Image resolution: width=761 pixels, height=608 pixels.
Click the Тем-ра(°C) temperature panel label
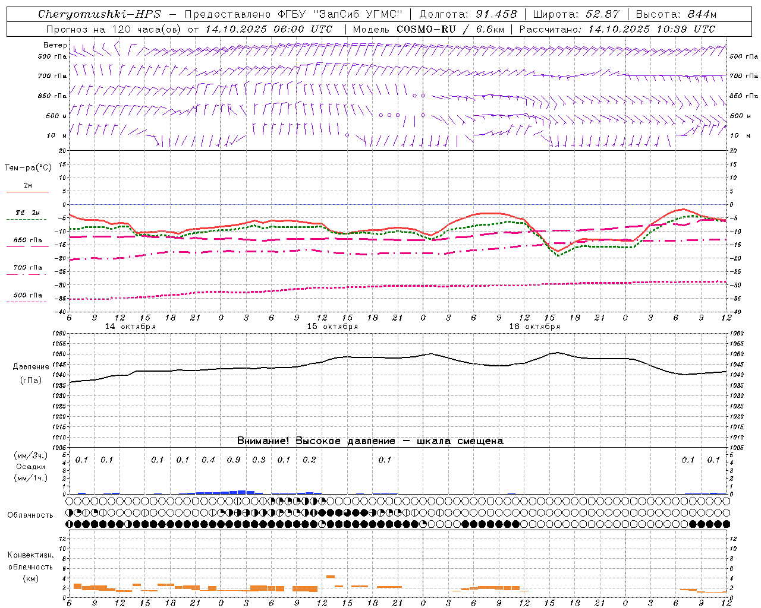coord(28,168)
